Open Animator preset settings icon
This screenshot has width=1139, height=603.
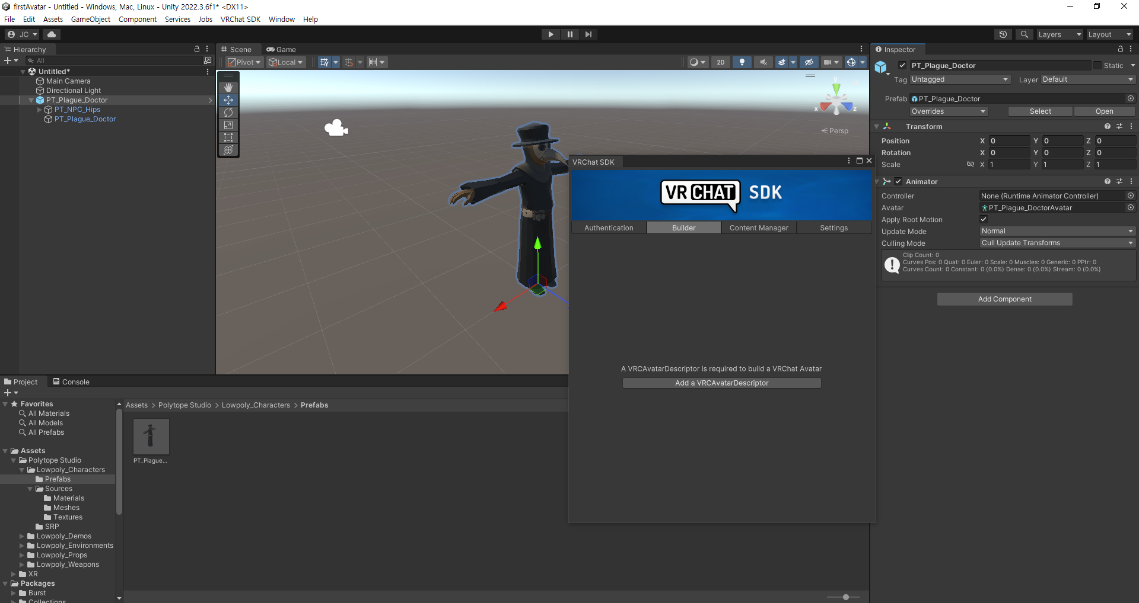click(1119, 181)
